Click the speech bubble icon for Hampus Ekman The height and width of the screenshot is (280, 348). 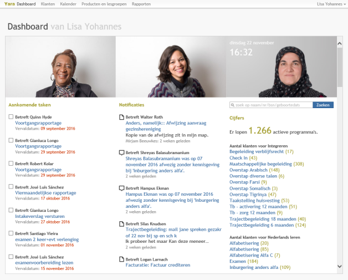pyautogui.click(x=121, y=189)
